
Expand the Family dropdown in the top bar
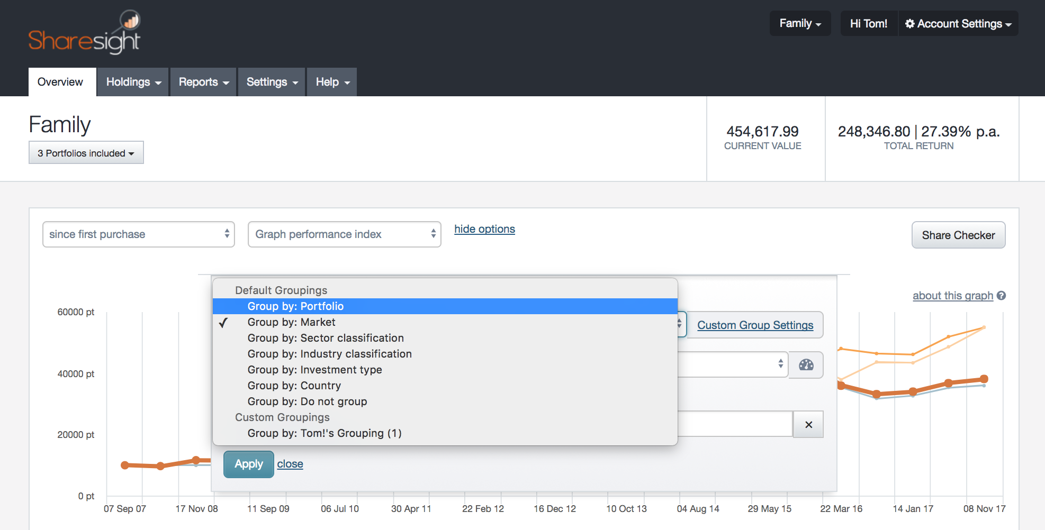point(800,23)
